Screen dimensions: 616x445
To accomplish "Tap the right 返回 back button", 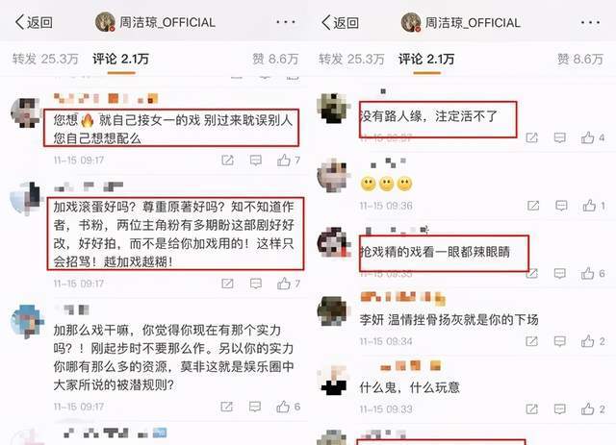I will (x=340, y=23).
